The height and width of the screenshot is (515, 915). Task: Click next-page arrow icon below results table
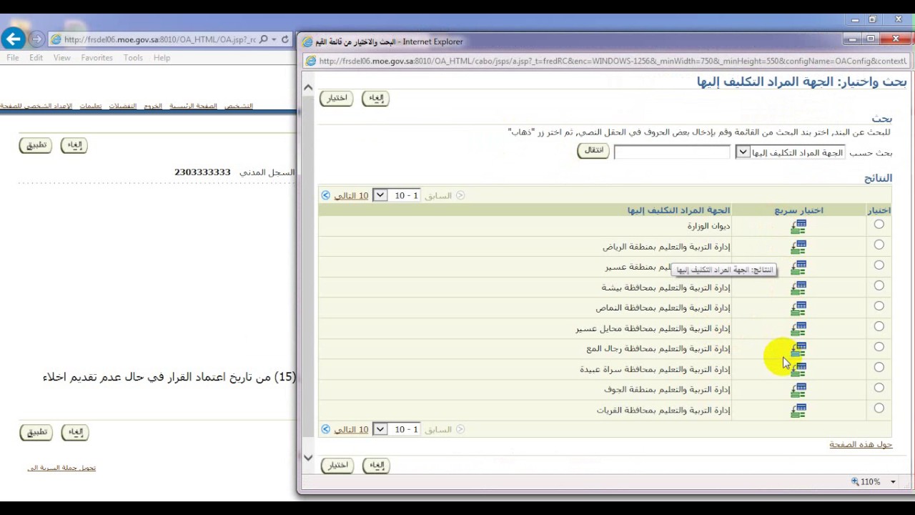tap(325, 429)
